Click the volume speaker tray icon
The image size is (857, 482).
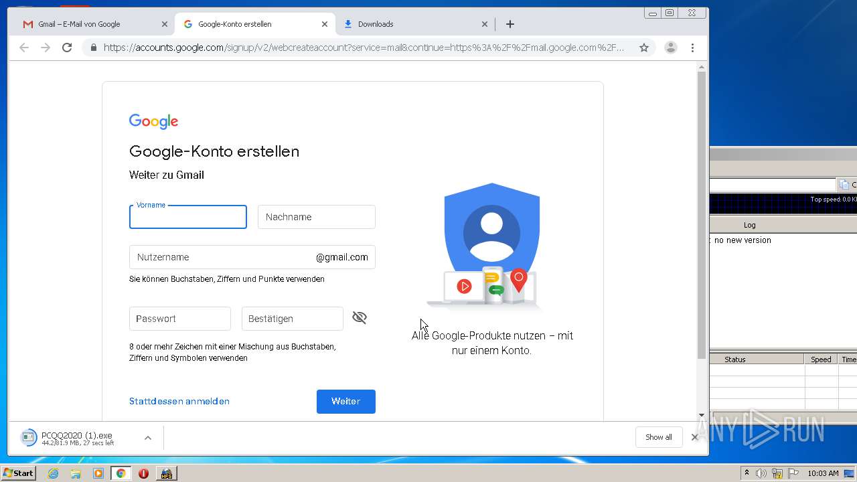coord(761,473)
